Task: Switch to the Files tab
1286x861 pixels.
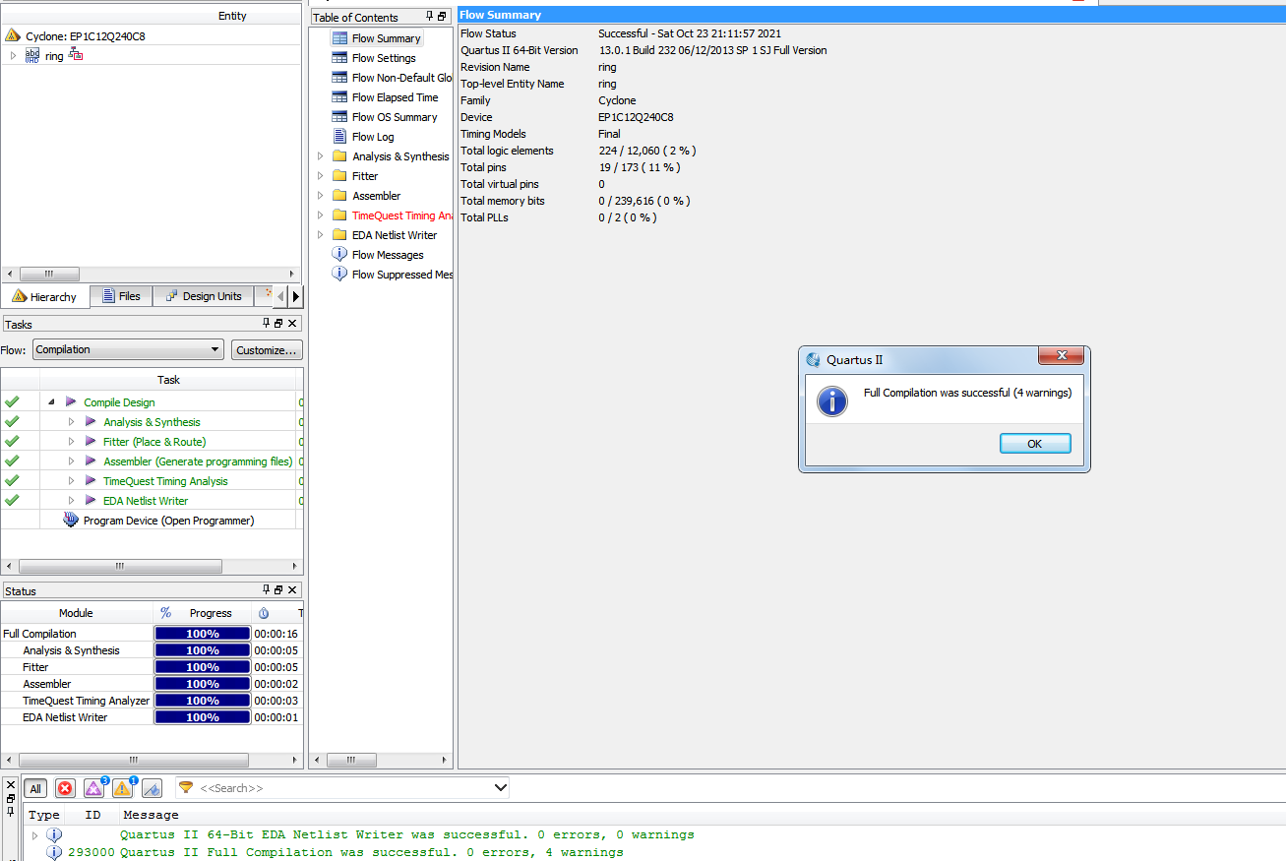Action: point(122,296)
